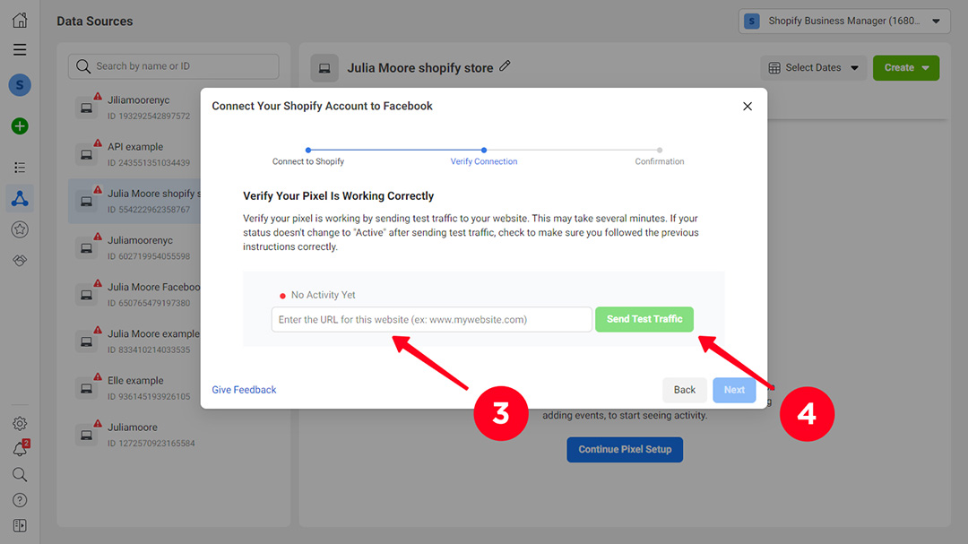Open the list view icon in the sidebar
Screen dimensions: 968x544
pyautogui.click(x=20, y=168)
